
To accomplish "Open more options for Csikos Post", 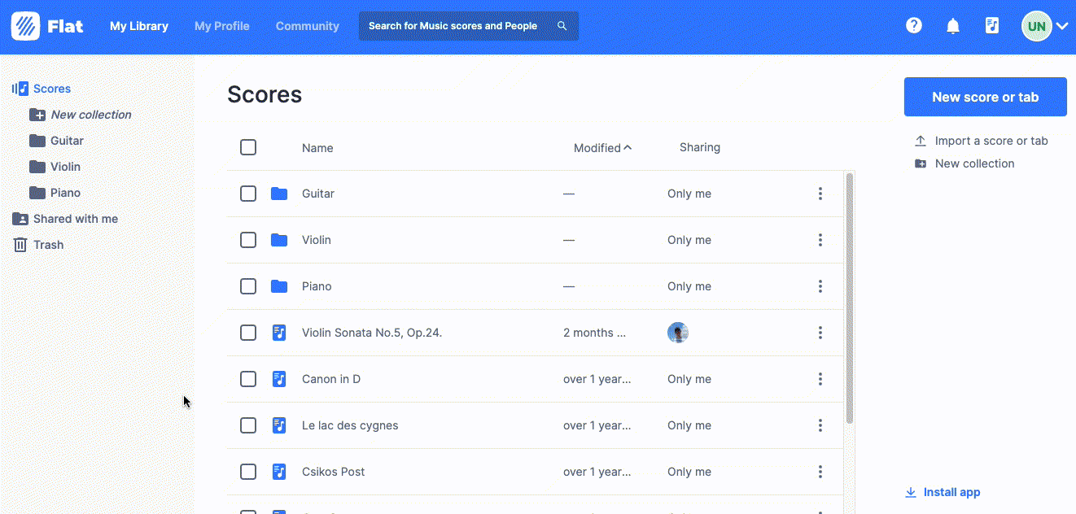I will pos(820,472).
